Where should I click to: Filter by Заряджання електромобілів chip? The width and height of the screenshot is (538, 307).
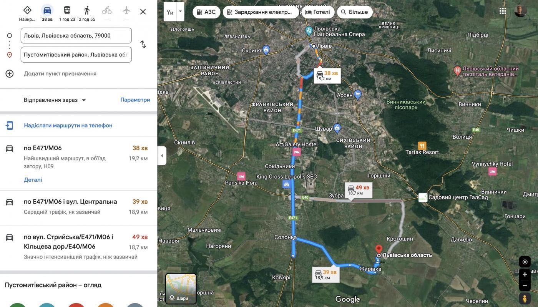(x=261, y=12)
